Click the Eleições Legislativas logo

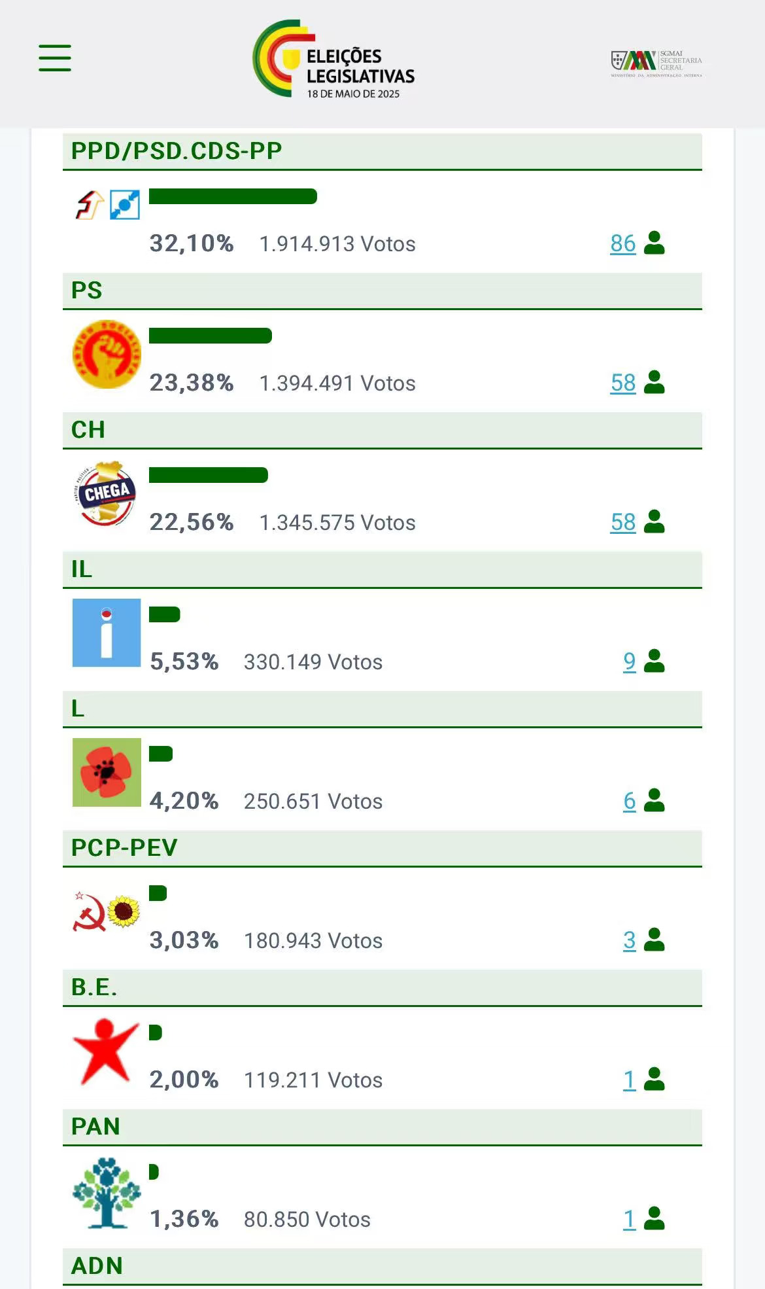pyautogui.click(x=333, y=59)
